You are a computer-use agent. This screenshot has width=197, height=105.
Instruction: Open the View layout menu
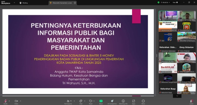(175, 2)
